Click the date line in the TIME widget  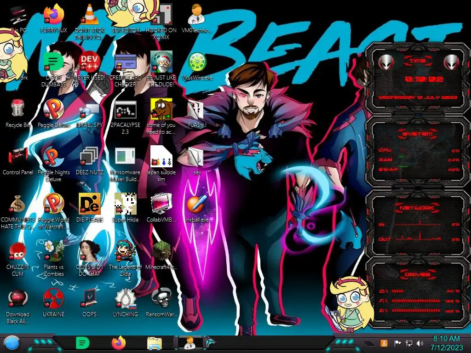click(x=418, y=97)
